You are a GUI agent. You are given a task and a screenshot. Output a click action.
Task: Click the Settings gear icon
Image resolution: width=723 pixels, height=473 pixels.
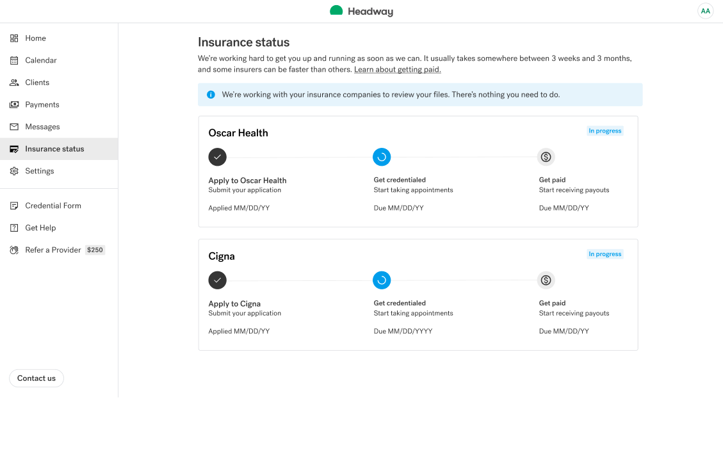14,171
